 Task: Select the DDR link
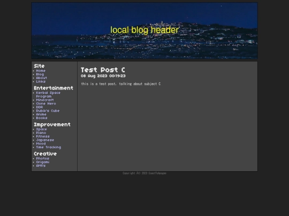[40, 107]
